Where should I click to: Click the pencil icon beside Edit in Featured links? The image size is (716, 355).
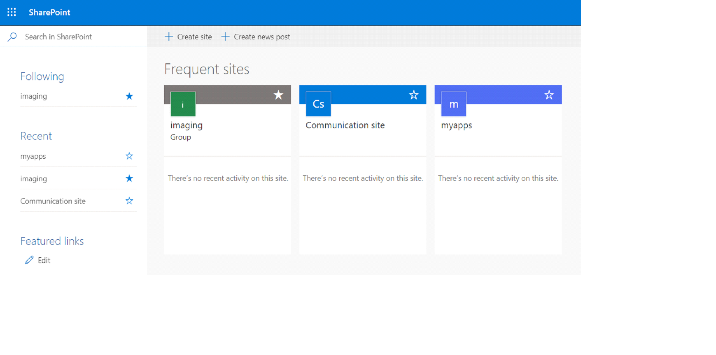point(29,260)
